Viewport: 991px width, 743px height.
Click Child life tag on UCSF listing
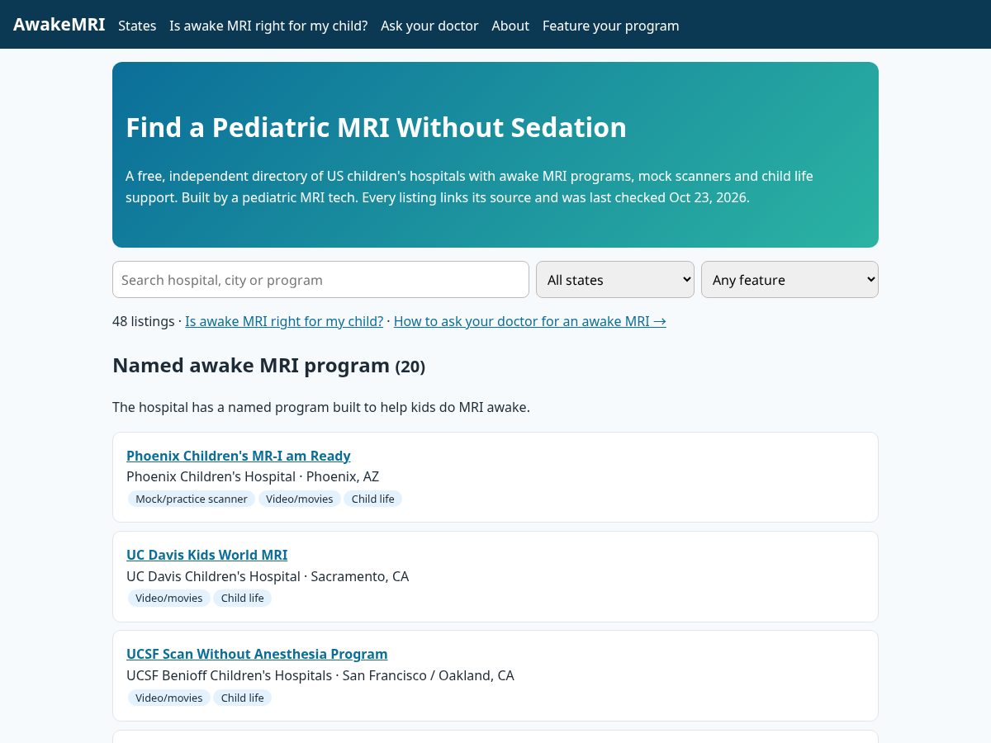pyautogui.click(x=243, y=698)
